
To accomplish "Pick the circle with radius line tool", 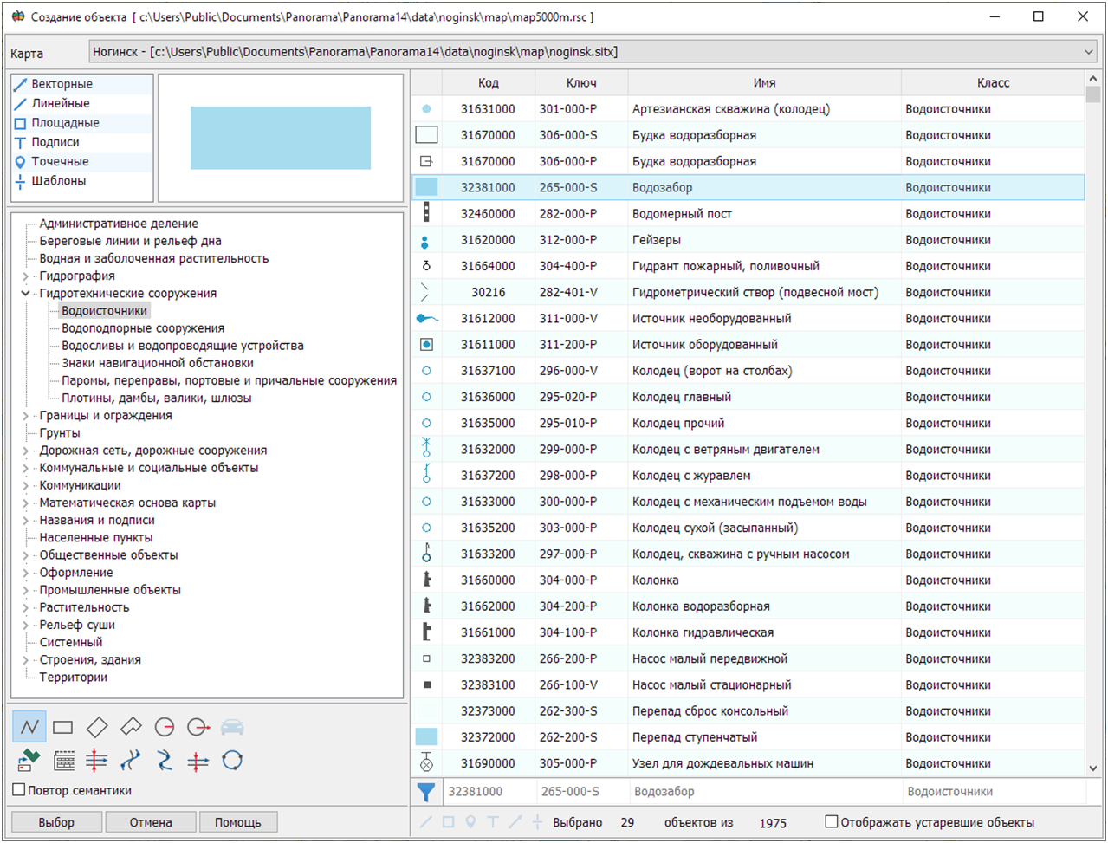I will (x=165, y=727).
